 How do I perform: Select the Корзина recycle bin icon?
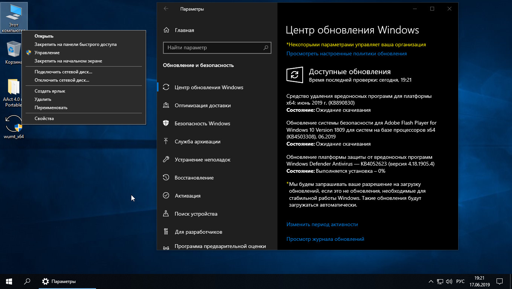[x=14, y=53]
